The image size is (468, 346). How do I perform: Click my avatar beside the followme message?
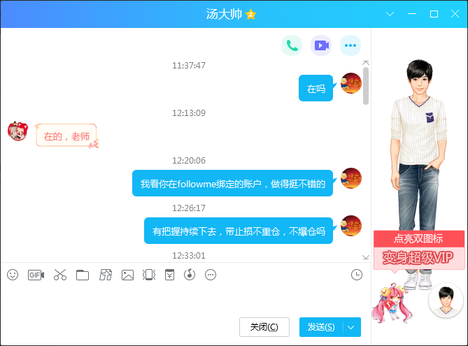(x=351, y=178)
